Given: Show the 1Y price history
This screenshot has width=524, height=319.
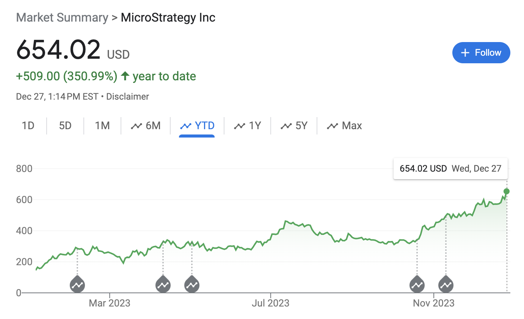Looking at the screenshot, I should click(248, 126).
